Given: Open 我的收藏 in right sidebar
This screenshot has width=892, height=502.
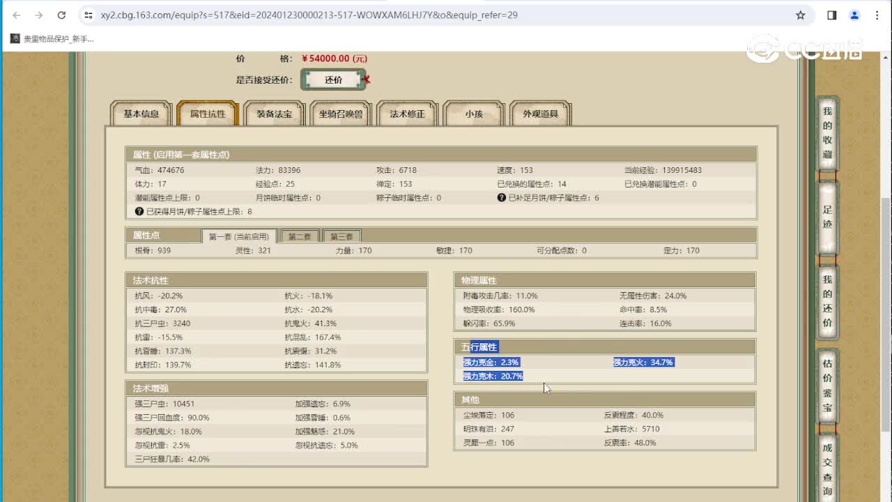Looking at the screenshot, I should 827,132.
